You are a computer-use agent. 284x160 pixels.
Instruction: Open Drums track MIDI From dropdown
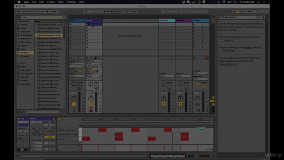click(94, 64)
